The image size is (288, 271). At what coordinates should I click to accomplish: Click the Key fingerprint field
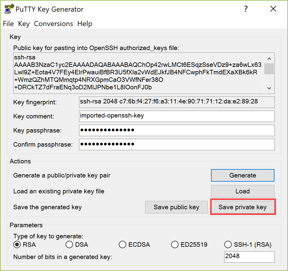click(177, 102)
